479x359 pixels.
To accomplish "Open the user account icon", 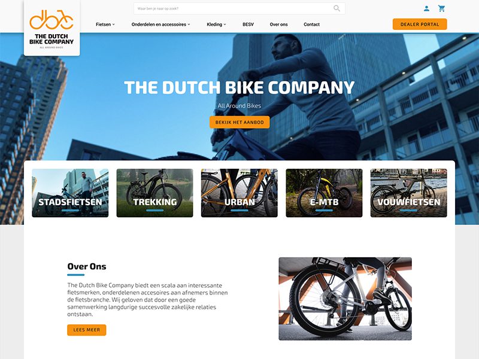I will pos(426,8).
